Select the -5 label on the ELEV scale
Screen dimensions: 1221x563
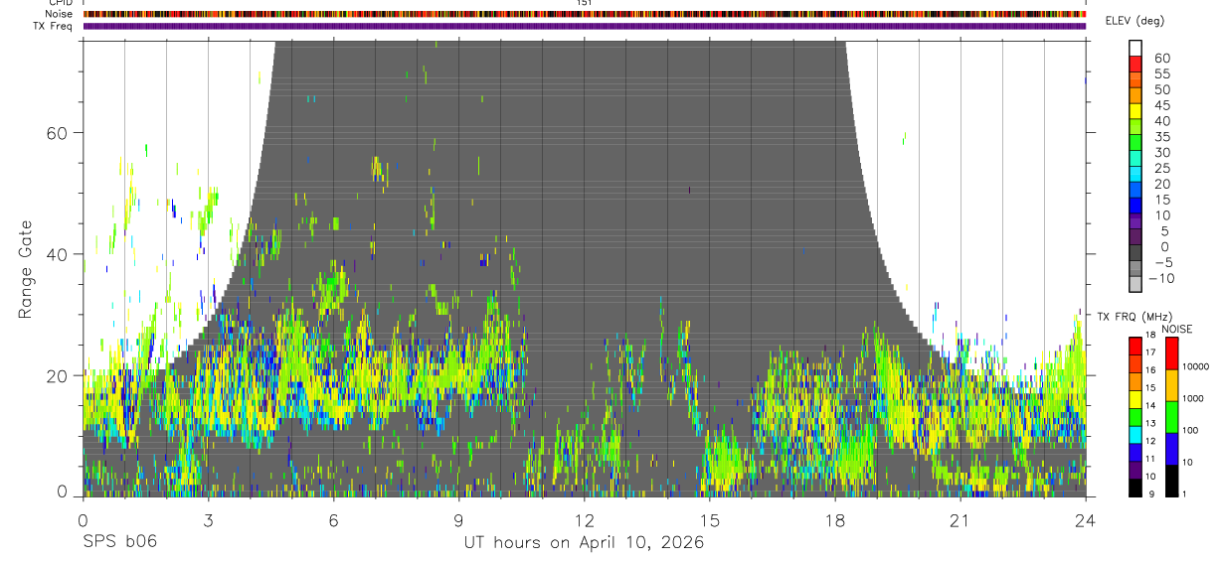click(1162, 262)
